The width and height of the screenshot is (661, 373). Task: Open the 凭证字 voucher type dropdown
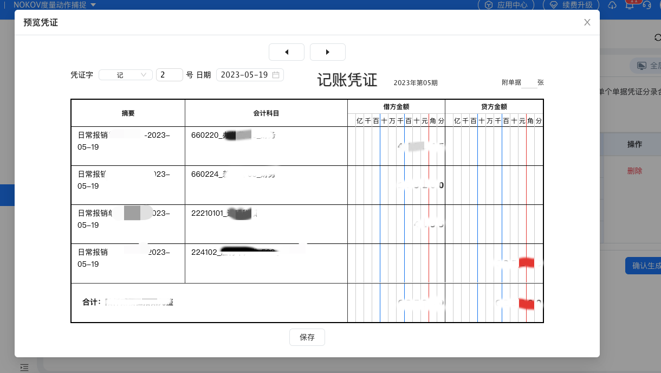coord(125,75)
